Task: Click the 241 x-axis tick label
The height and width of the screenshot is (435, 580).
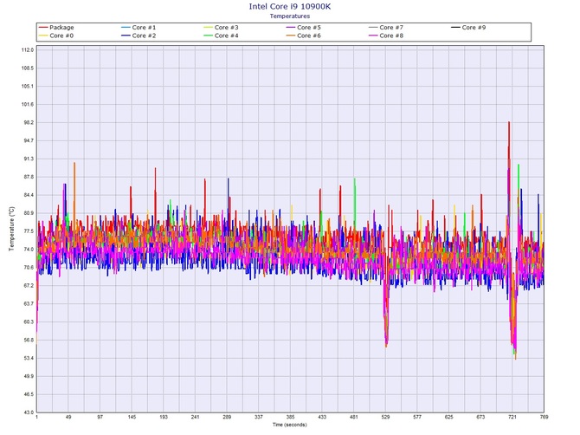Action: coord(196,417)
